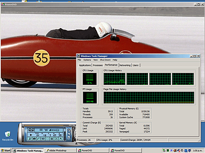Switch to the Applications tab
205x153 pixels.
tap(85, 65)
